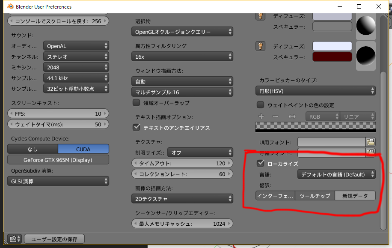Click the FPS: 10 value field
This screenshot has width=392, height=248.
[58, 114]
